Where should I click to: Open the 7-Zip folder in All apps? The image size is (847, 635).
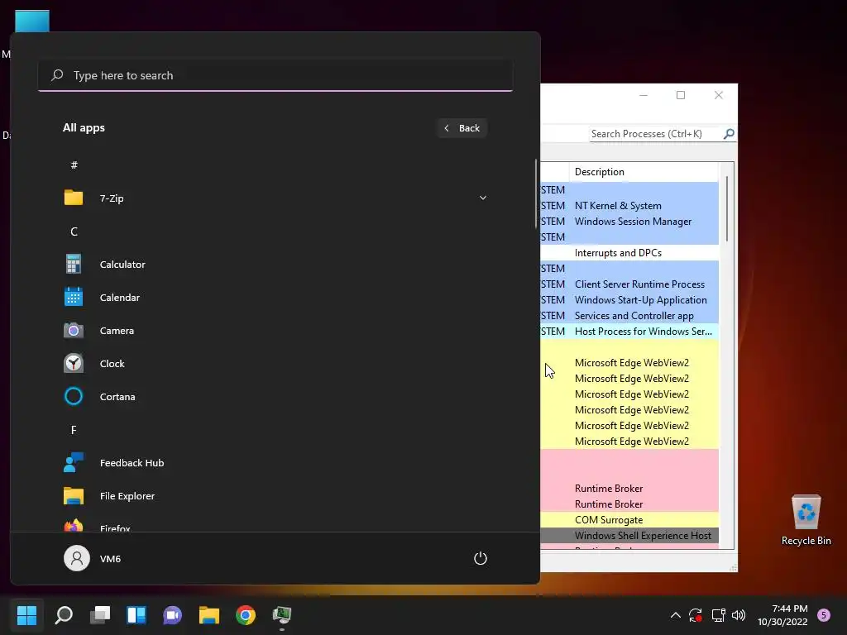(275, 198)
